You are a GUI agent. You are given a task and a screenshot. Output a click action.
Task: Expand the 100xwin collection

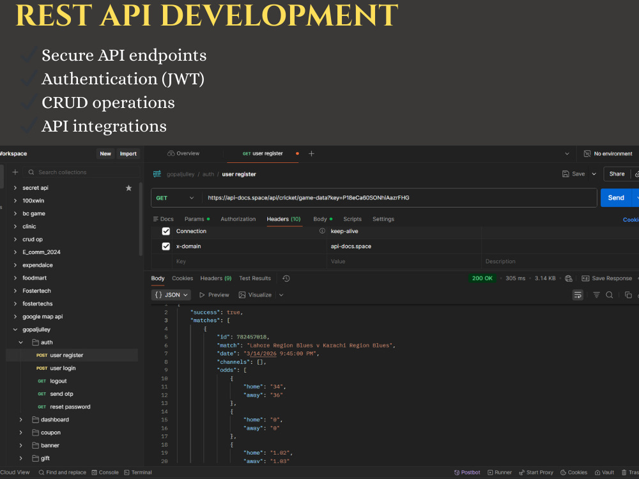[15, 201]
